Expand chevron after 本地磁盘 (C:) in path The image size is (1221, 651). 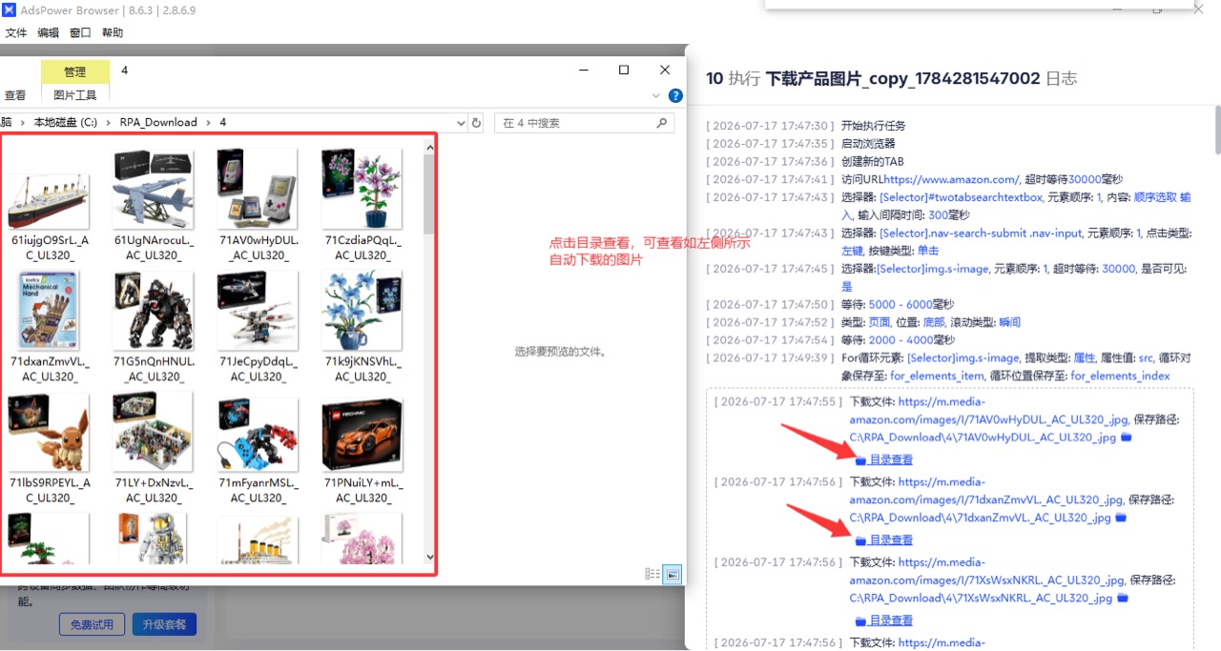point(109,122)
